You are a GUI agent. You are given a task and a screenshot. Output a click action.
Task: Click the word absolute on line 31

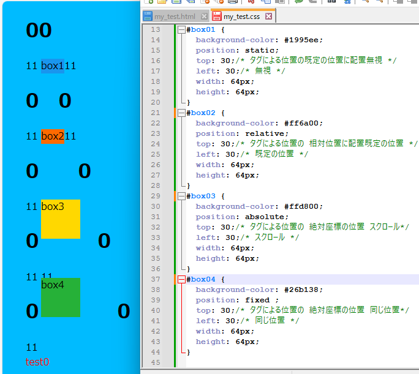pos(265,217)
